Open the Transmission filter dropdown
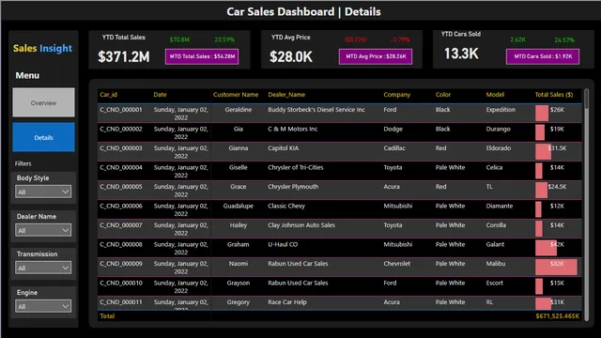Viewport: 601px width, 338px height. (43, 268)
